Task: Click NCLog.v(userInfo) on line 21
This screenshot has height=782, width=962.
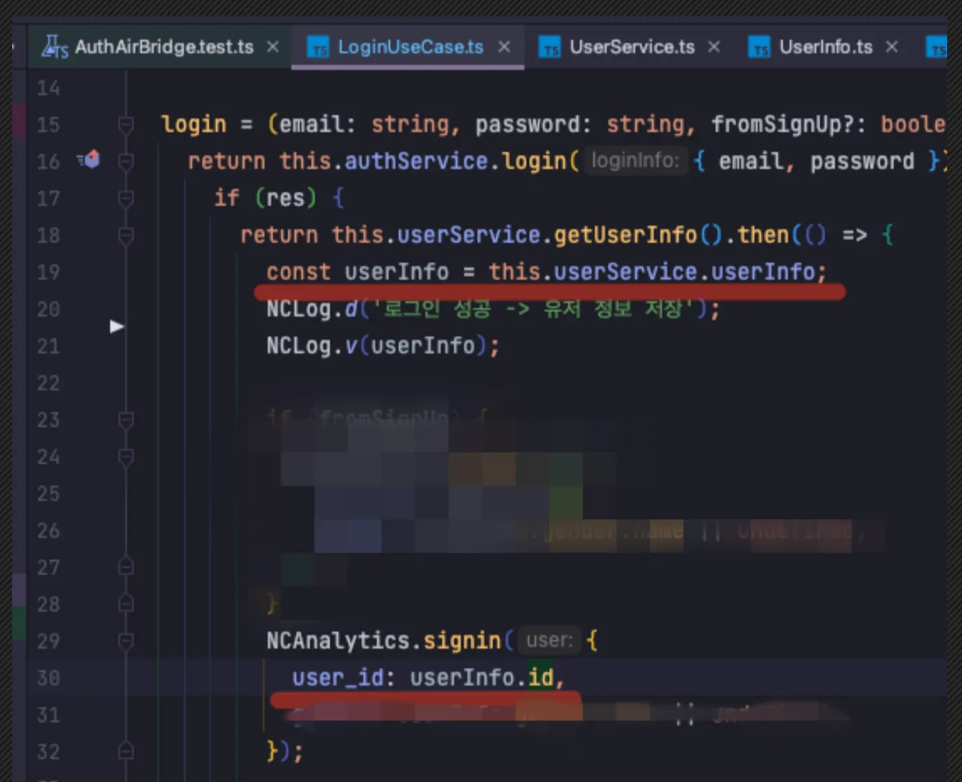Action: 383,346
